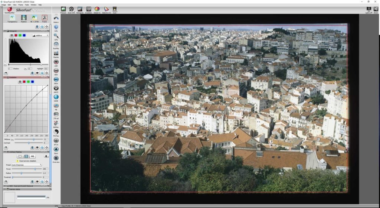This screenshot has height=208, width=380.
Task: Collapse the Scanner status panel
Action: coord(5,189)
